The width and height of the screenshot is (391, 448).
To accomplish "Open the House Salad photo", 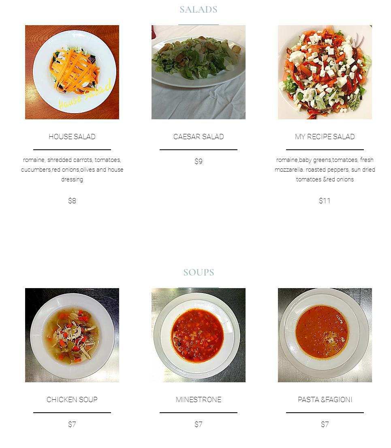I will click(72, 72).
